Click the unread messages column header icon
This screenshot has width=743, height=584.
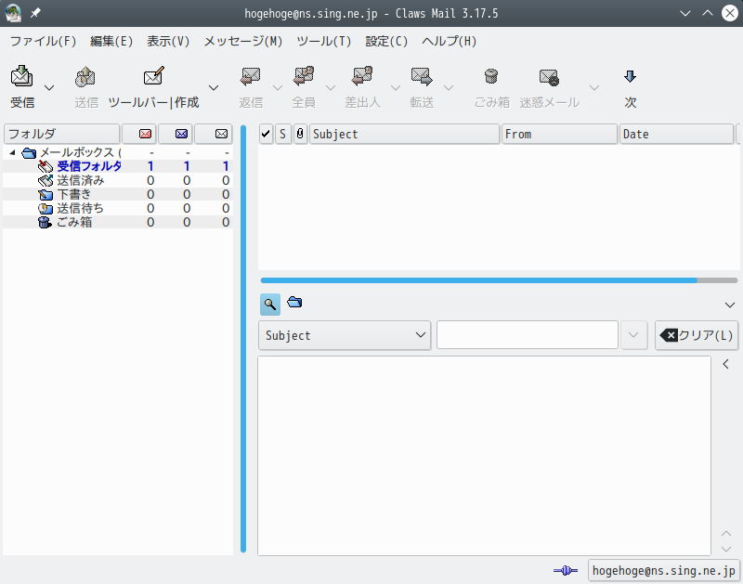(x=181, y=134)
